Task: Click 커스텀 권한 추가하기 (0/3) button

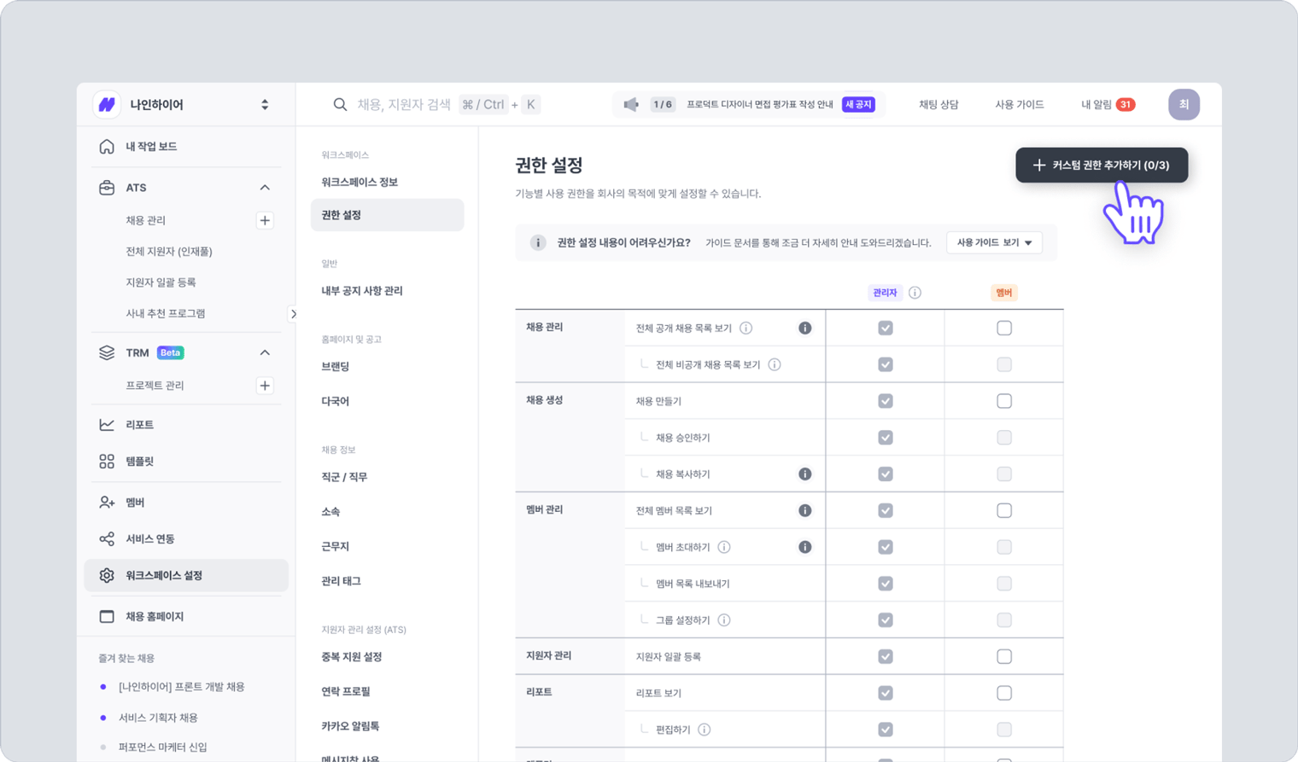Action: [x=1102, y=166]
